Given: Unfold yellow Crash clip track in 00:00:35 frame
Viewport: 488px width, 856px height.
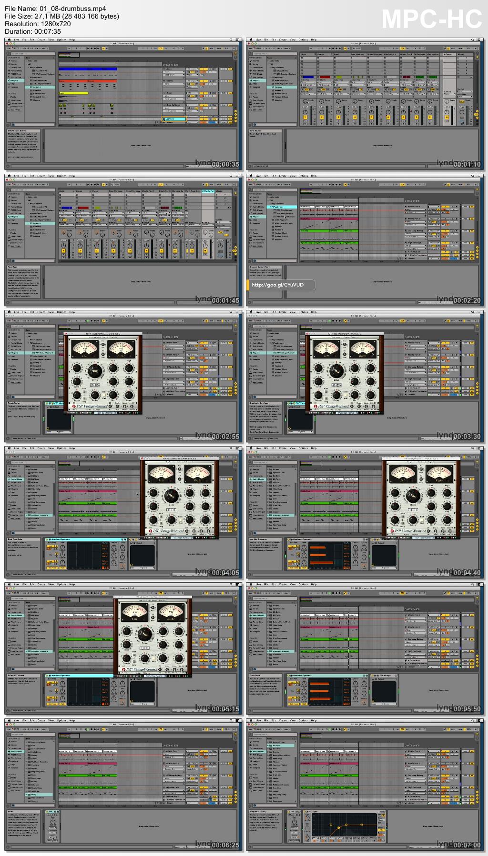Looking at the screenshot, I should point(163,93).
